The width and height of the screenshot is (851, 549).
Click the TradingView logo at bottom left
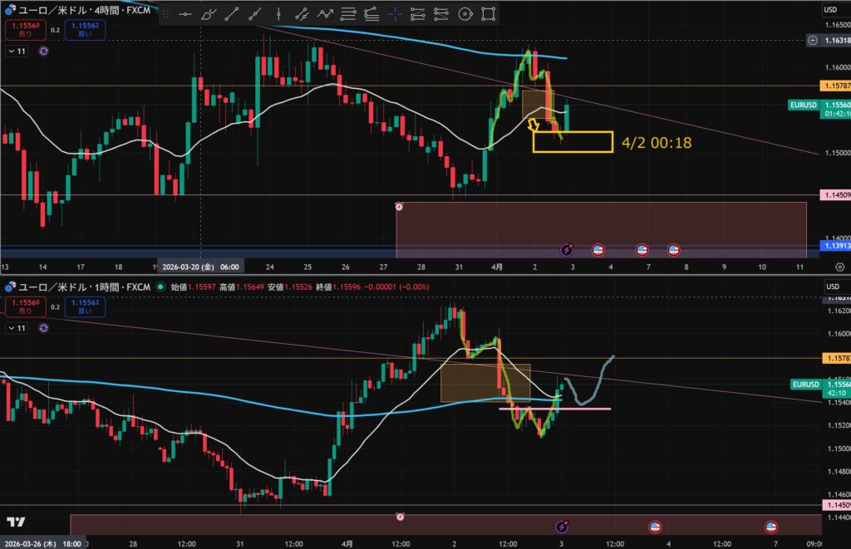(14, 522)
